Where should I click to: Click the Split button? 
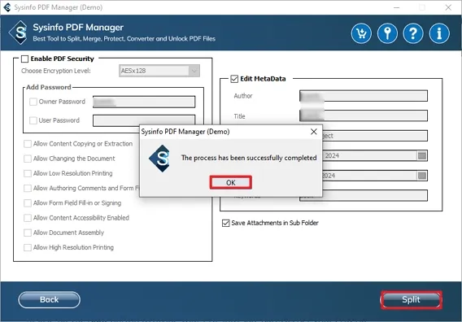[411, 300]
